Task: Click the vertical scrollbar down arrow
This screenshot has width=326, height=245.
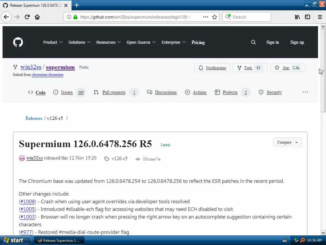Action: (323, 233)
